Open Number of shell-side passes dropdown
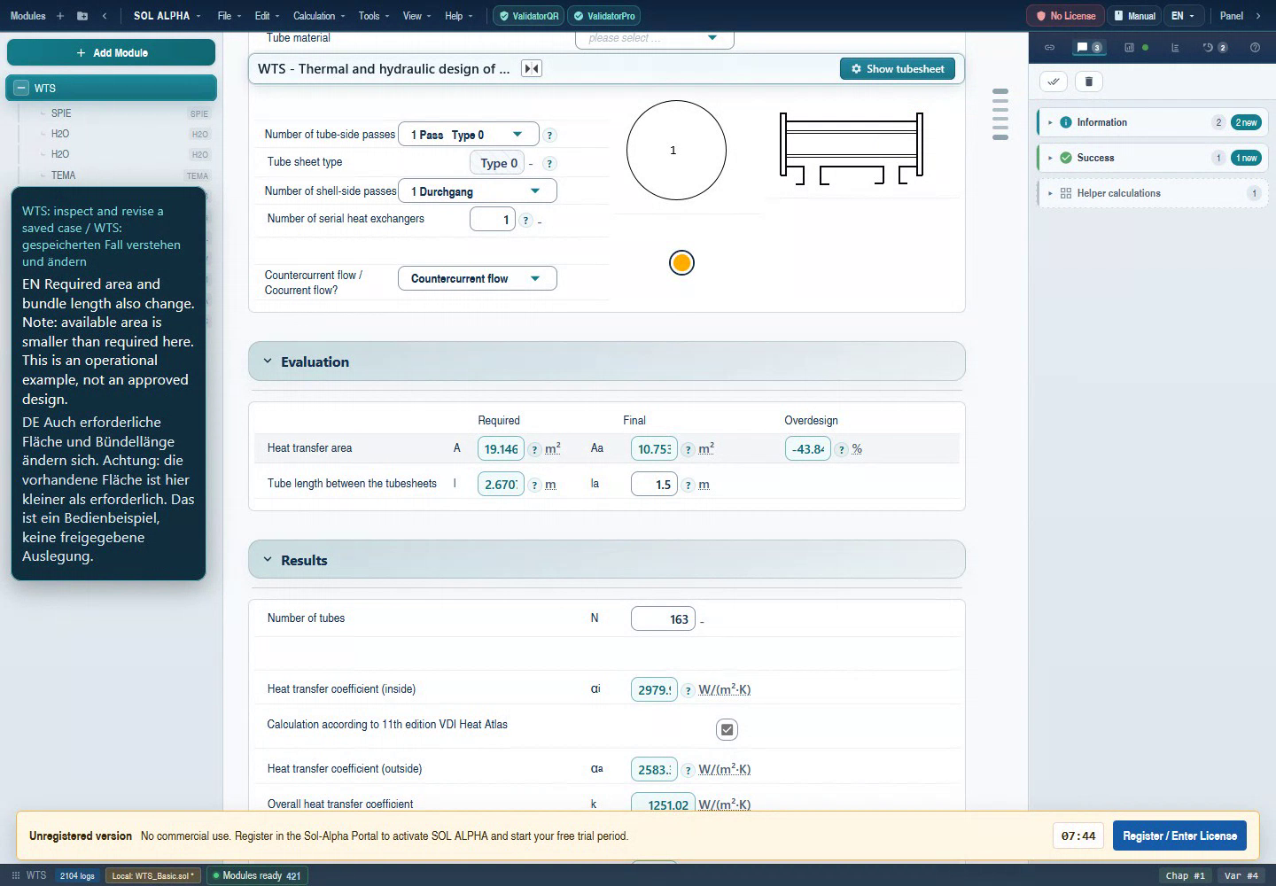The width and height of the screenshot is (1276, 886). pyautogui.click(x=478, y=191)
